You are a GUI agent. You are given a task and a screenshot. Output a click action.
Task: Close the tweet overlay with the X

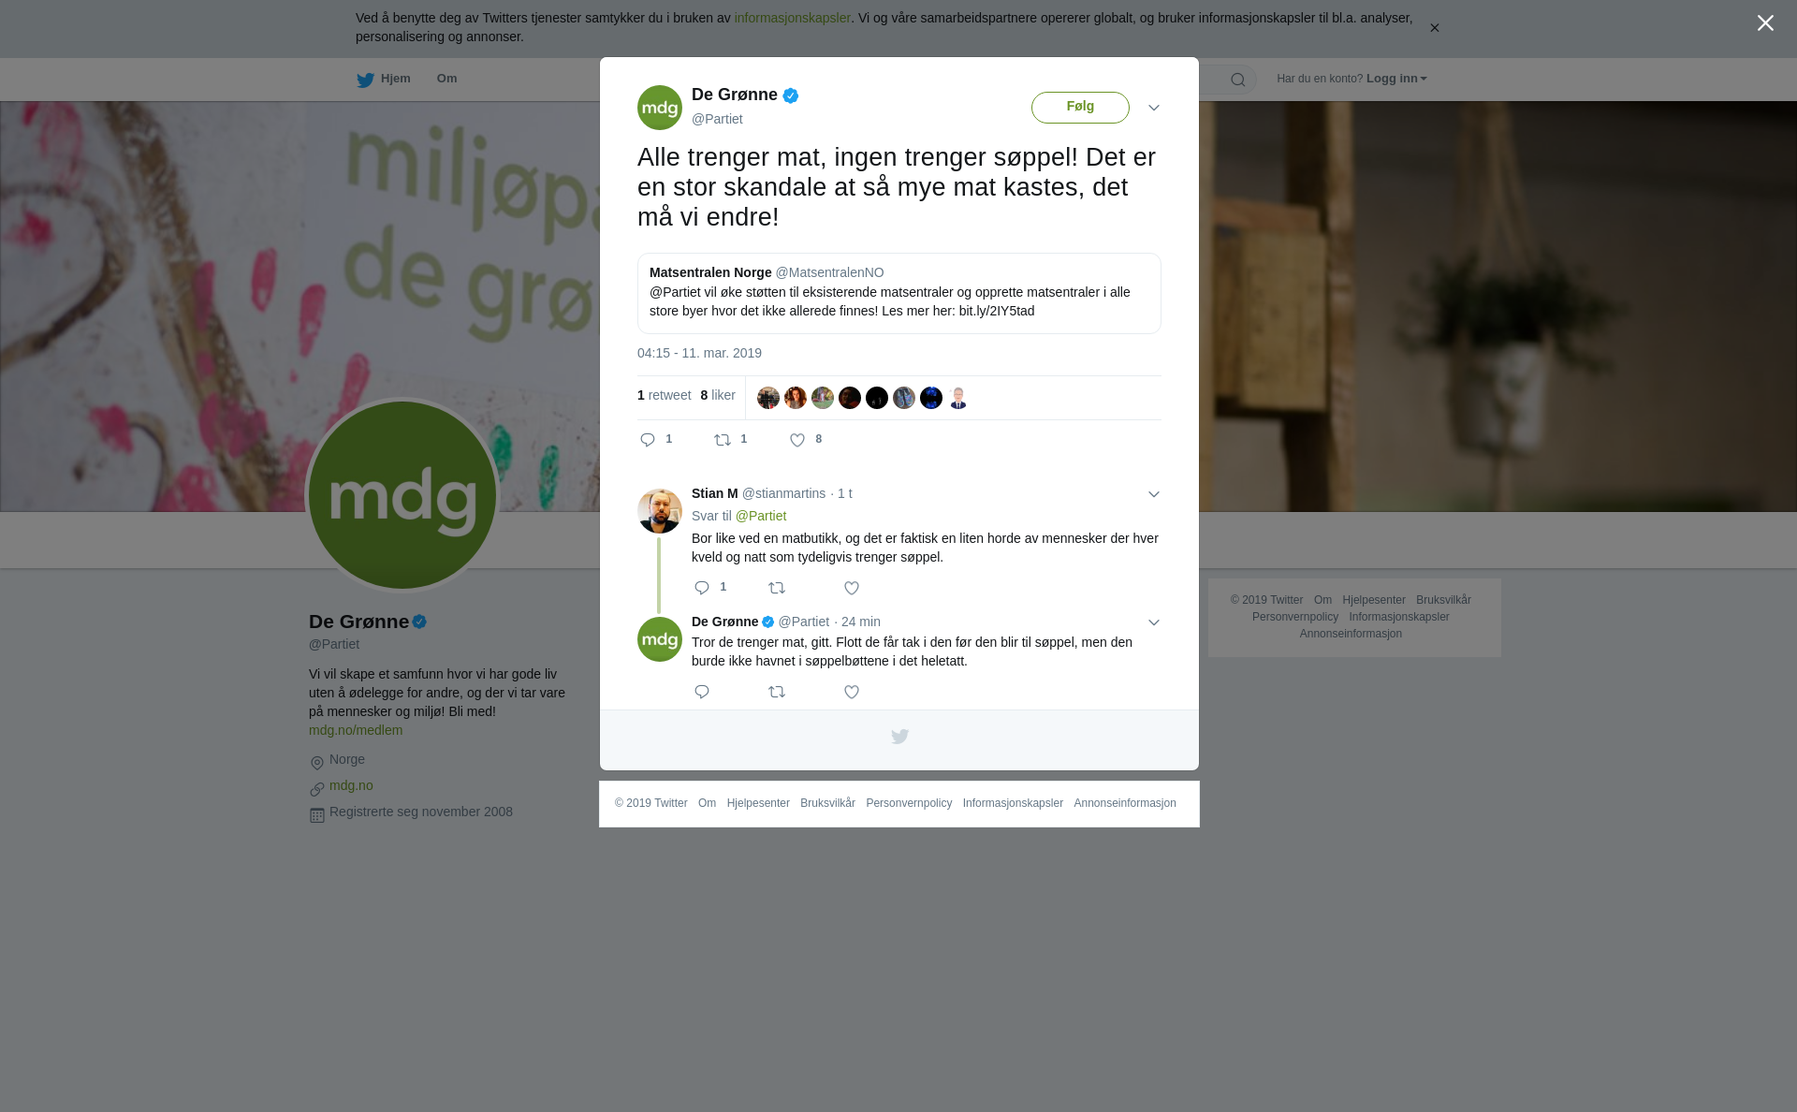click(1765, 23)
